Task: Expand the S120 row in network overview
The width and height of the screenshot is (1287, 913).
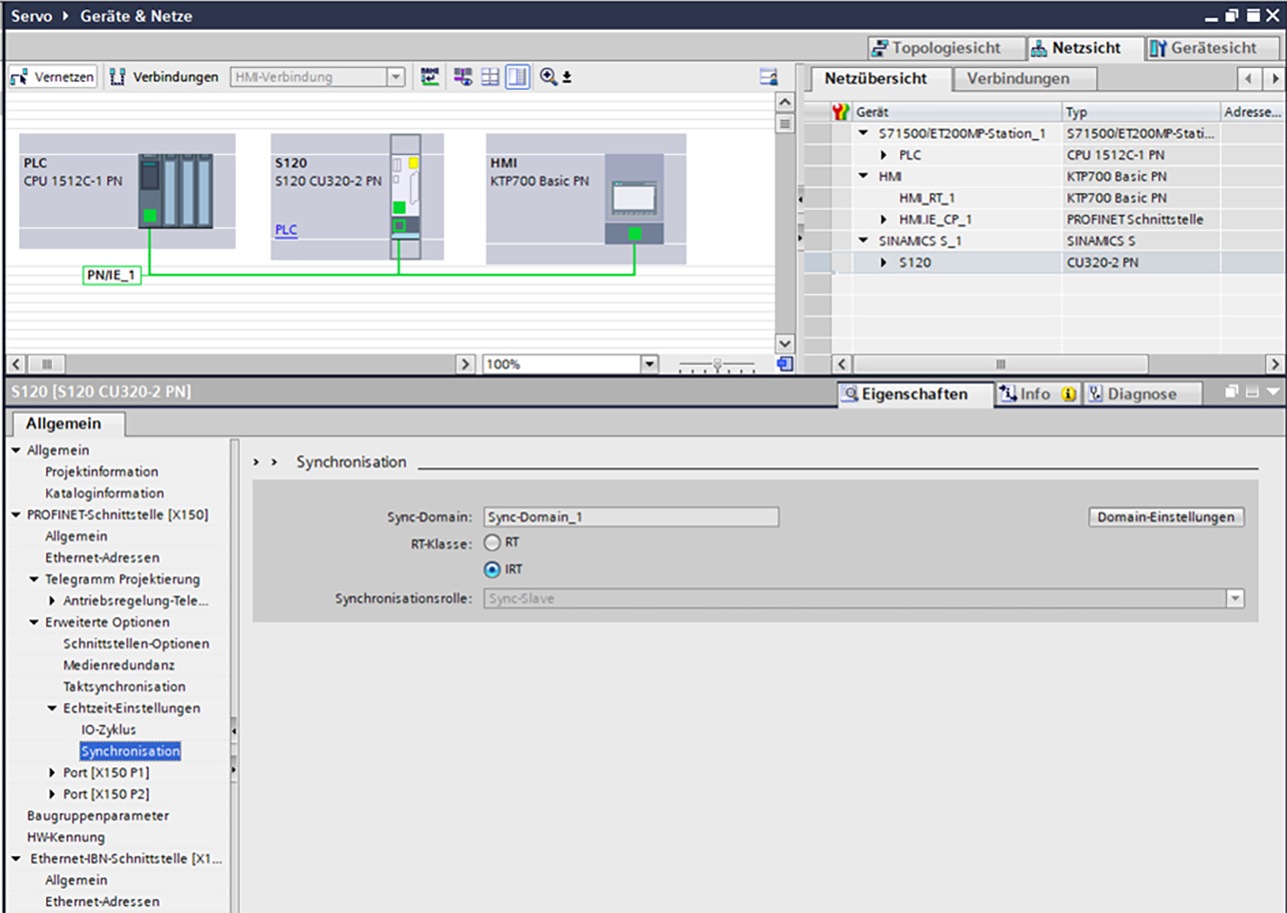Action: point(884,262)
